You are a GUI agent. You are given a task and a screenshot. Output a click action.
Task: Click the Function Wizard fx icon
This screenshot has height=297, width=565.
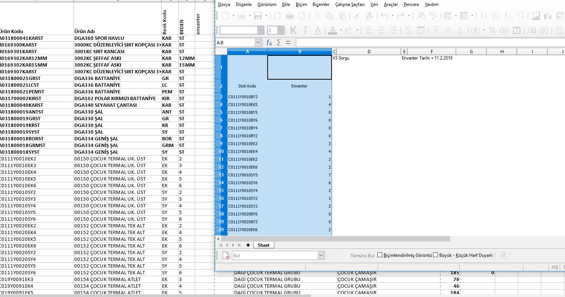[x=269, y=42]
